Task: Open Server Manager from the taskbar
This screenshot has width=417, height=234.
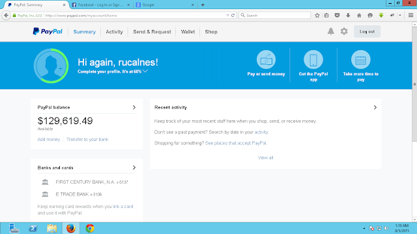Action: [14, 228]
